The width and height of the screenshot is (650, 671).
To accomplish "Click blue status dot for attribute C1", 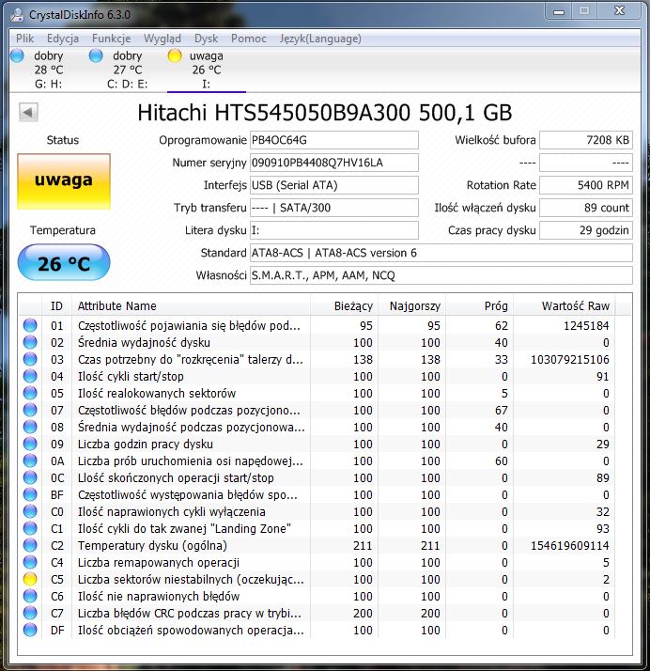I will click(30, 528).
